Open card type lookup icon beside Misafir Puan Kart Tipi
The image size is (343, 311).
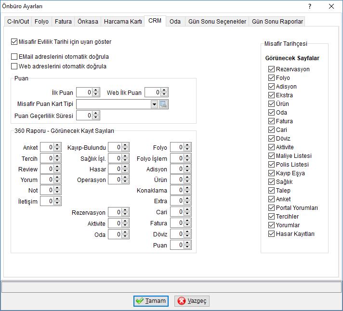pyautogui.click(x=163, y=104)
